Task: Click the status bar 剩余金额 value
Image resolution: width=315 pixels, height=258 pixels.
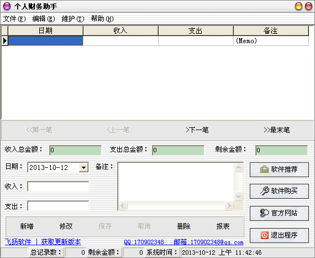Action: 134,252
